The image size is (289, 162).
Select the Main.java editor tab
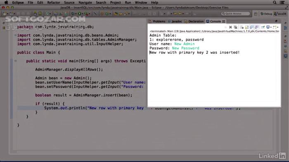(57, 21)
